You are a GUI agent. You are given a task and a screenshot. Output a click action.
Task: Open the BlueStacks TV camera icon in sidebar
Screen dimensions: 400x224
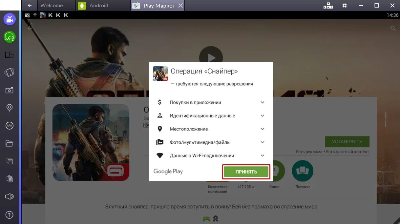click(x=10, y=20)
